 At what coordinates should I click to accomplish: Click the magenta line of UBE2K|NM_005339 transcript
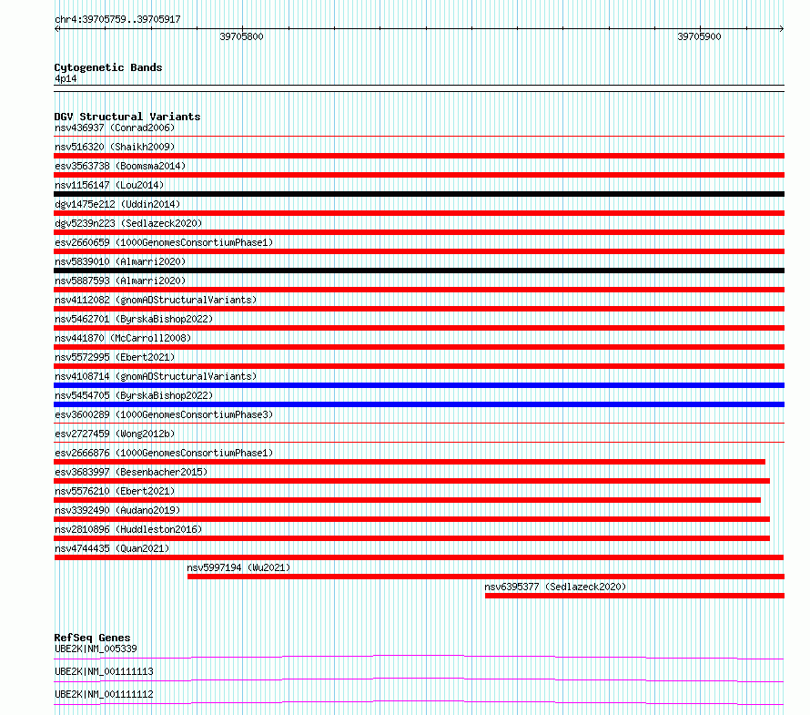(419, 657)
